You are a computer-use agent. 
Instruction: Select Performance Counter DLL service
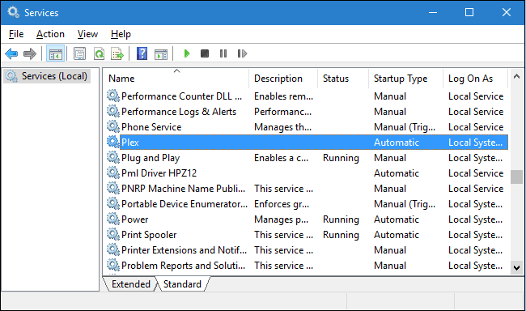[x=181, y=96]
